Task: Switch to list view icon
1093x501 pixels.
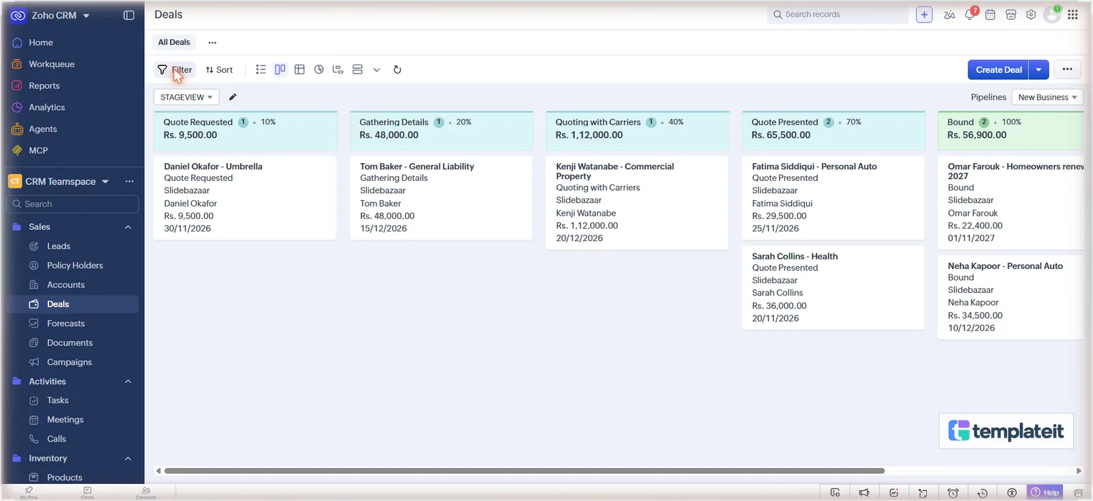Action: click(261, 70)
